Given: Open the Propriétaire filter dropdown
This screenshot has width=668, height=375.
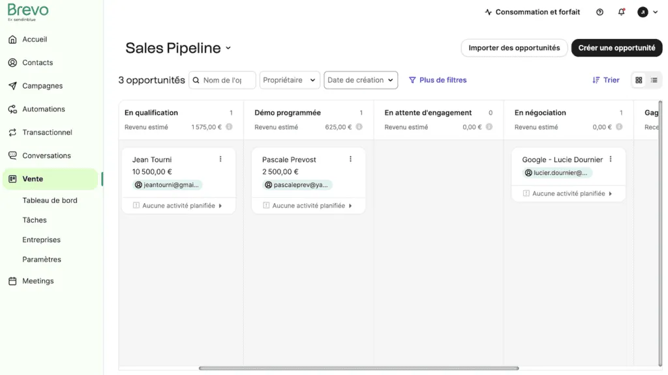Looking at the screenshot, I should [x=289, y=80].
